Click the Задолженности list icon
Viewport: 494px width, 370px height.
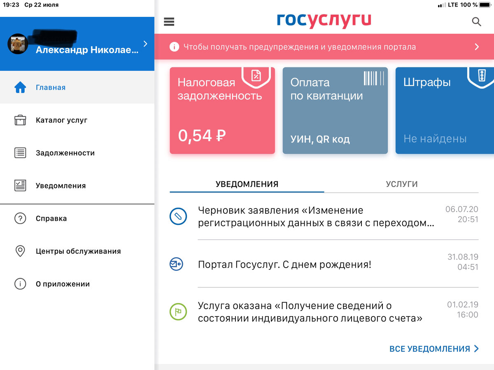point(20,153)
